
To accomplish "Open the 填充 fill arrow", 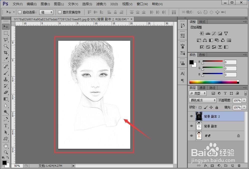I will pyautogui.click(x=244, y=107).
